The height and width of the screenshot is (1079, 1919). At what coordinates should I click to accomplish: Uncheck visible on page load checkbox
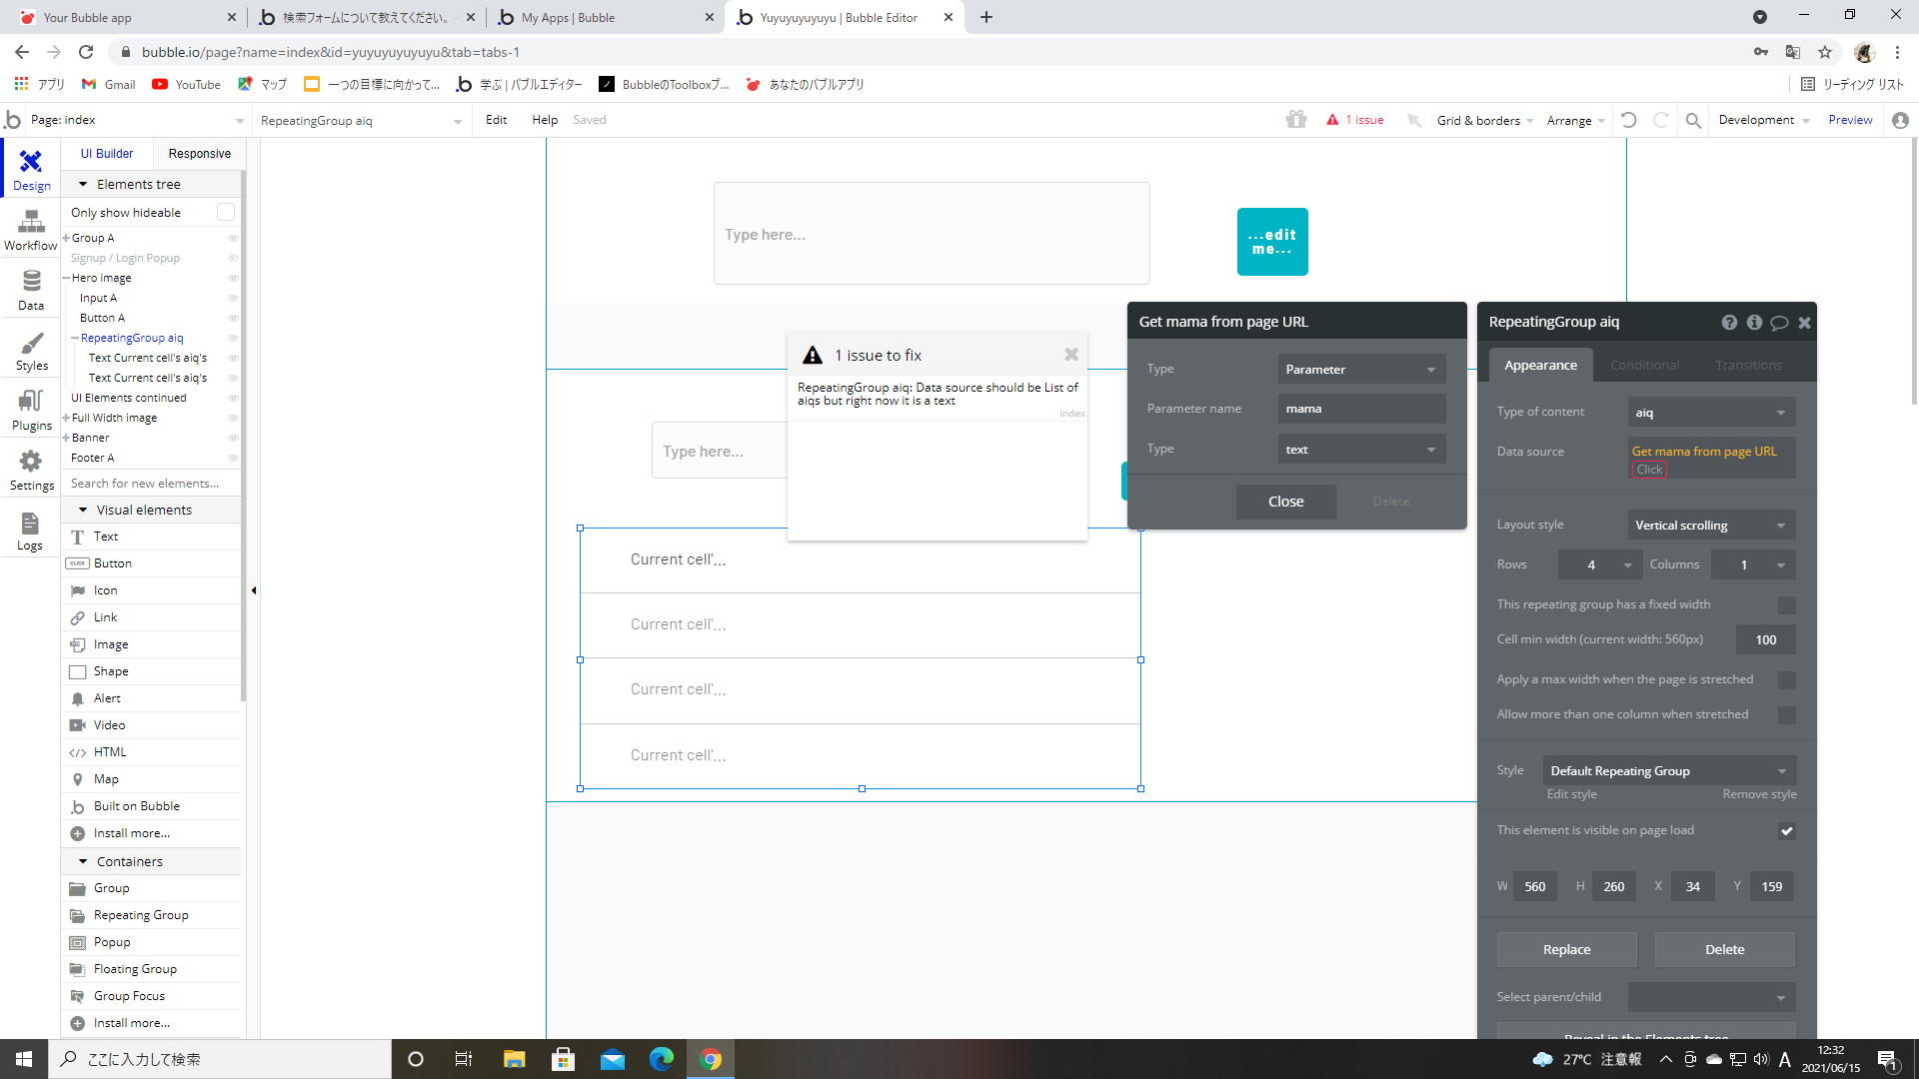(x=1786, y=831)
